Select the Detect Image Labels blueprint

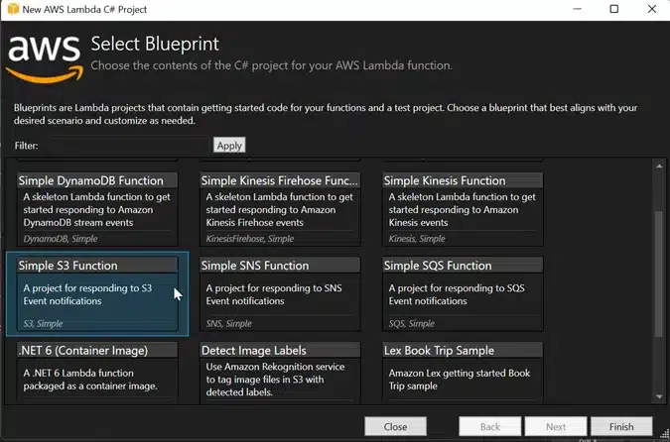(x=280, y=373)
